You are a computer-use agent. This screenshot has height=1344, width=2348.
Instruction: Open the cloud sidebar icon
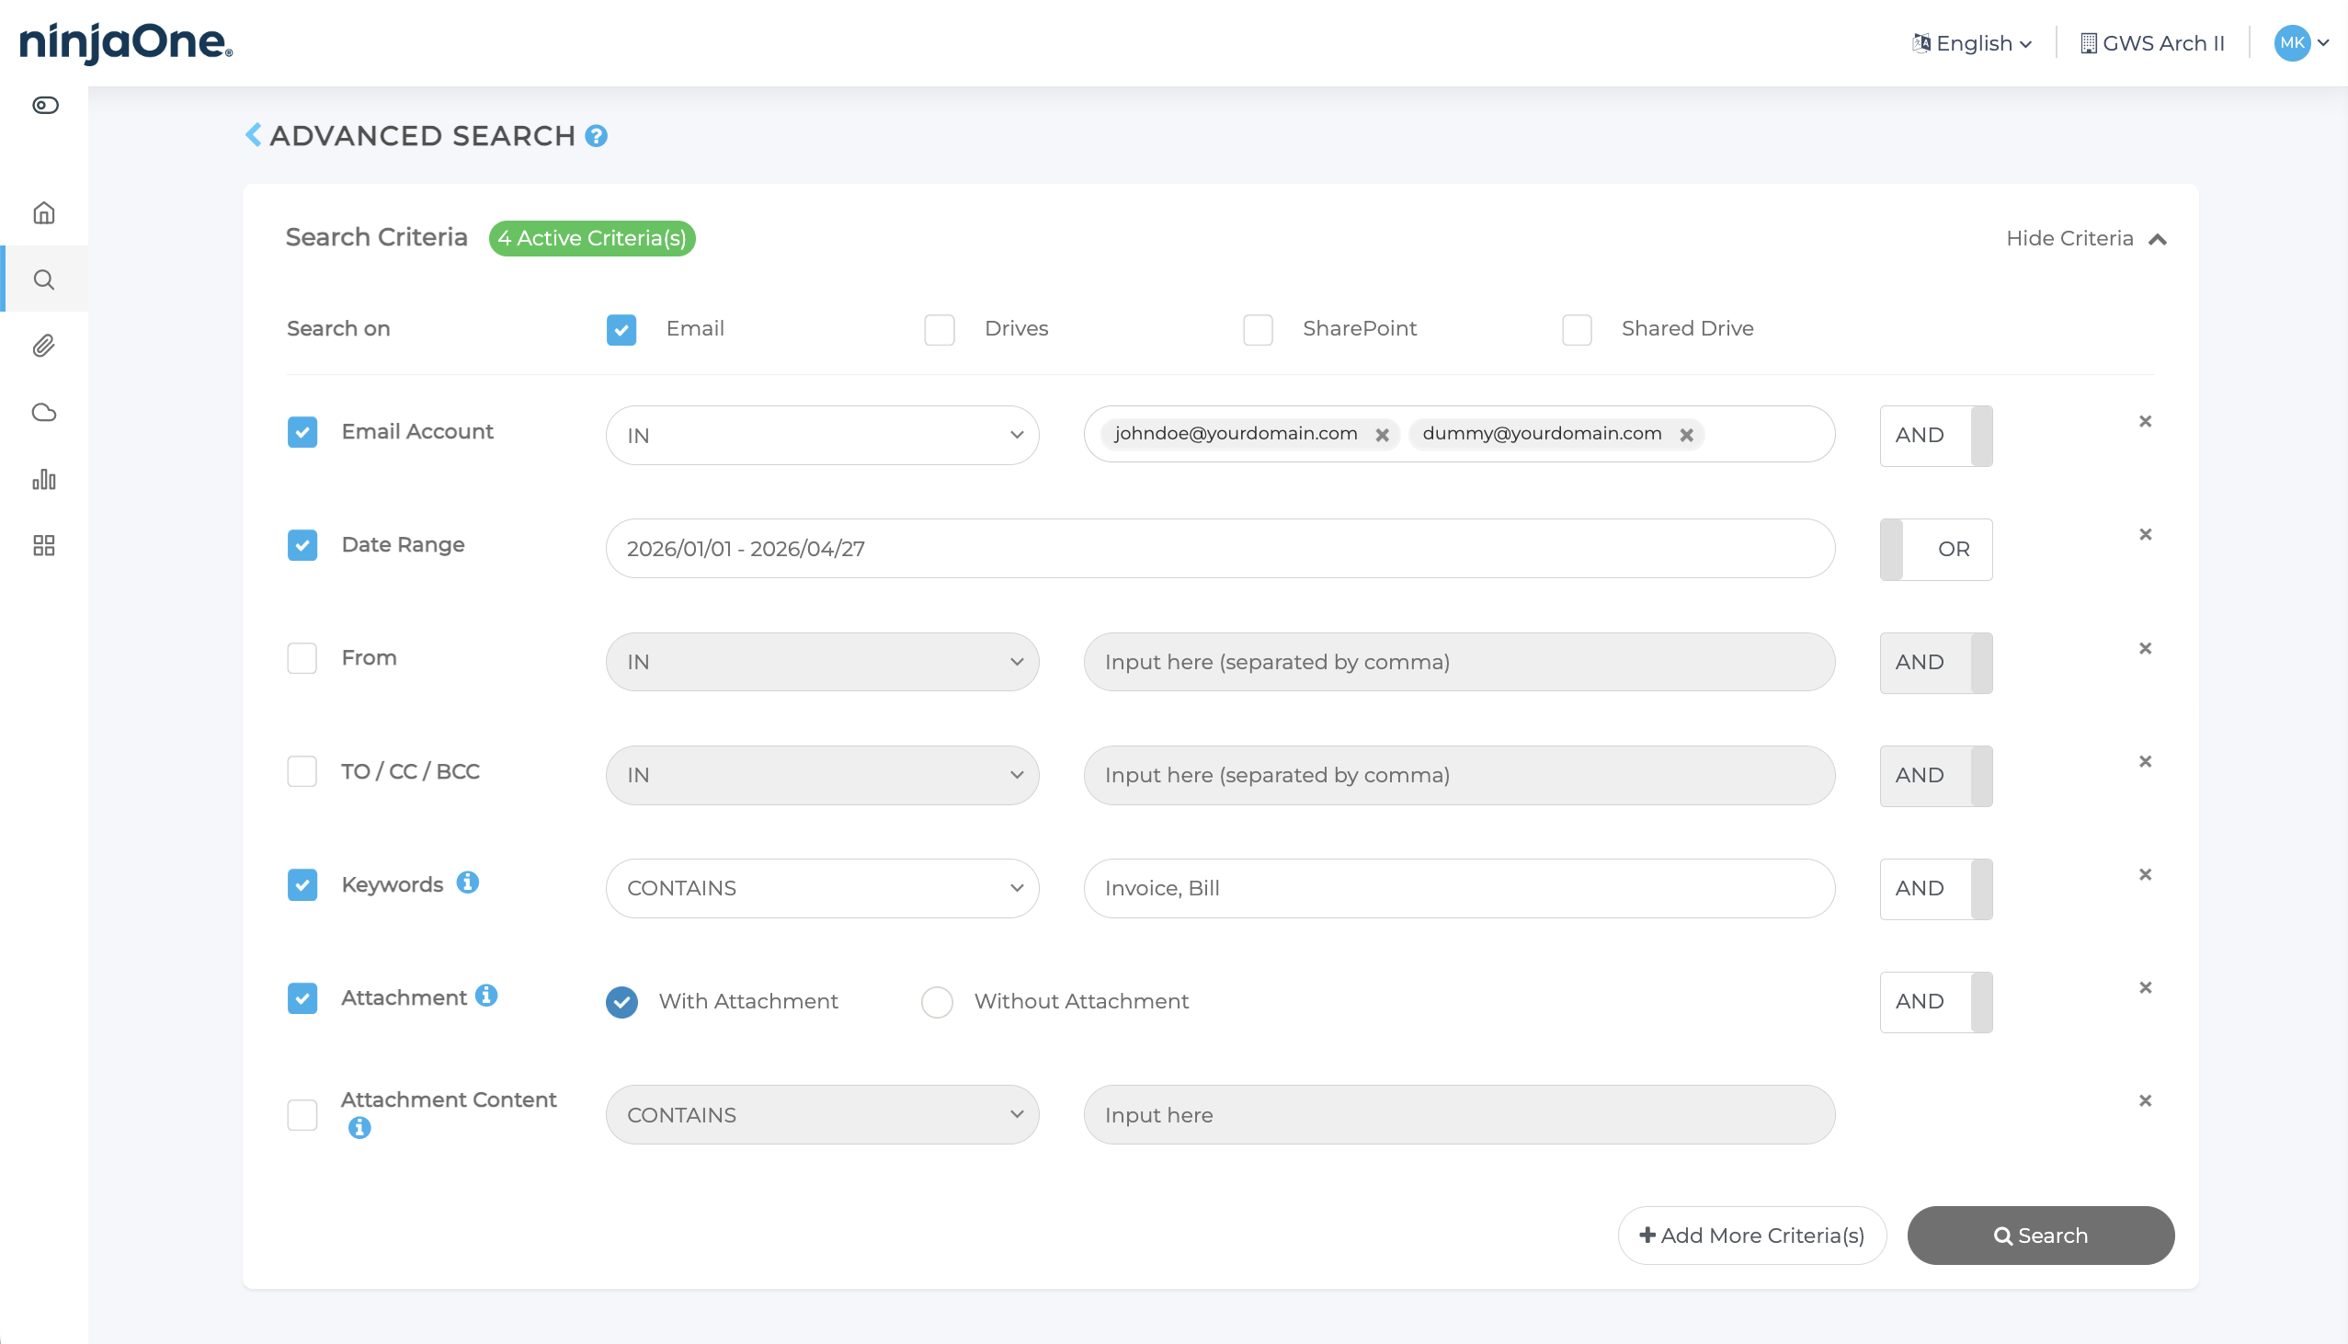click(x=44, y=413)
